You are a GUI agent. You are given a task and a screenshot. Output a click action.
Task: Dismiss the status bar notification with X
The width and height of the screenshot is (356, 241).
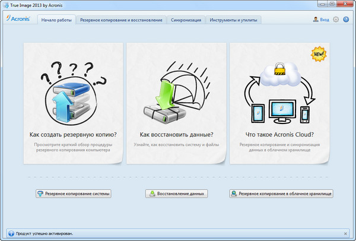[346, 233]
